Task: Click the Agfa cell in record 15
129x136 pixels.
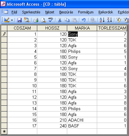Action: click(82, 114)
